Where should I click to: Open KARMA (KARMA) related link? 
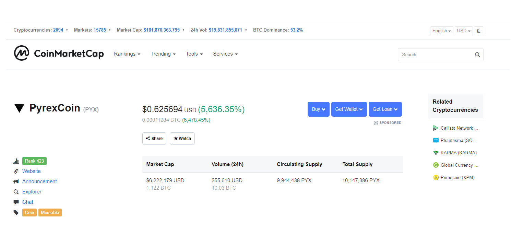459,153
